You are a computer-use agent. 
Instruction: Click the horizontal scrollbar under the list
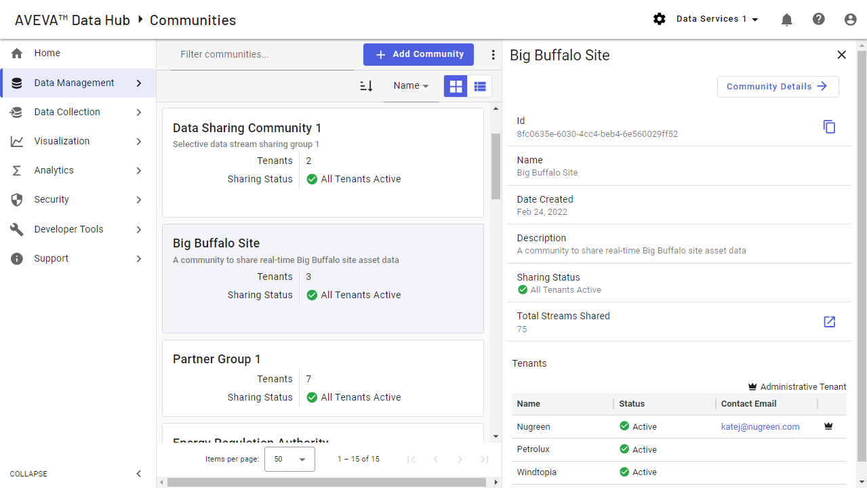click(x=327, y=482)
